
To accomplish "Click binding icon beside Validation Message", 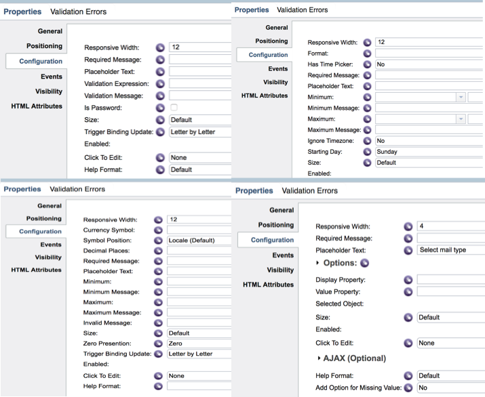I will [160, 96].
